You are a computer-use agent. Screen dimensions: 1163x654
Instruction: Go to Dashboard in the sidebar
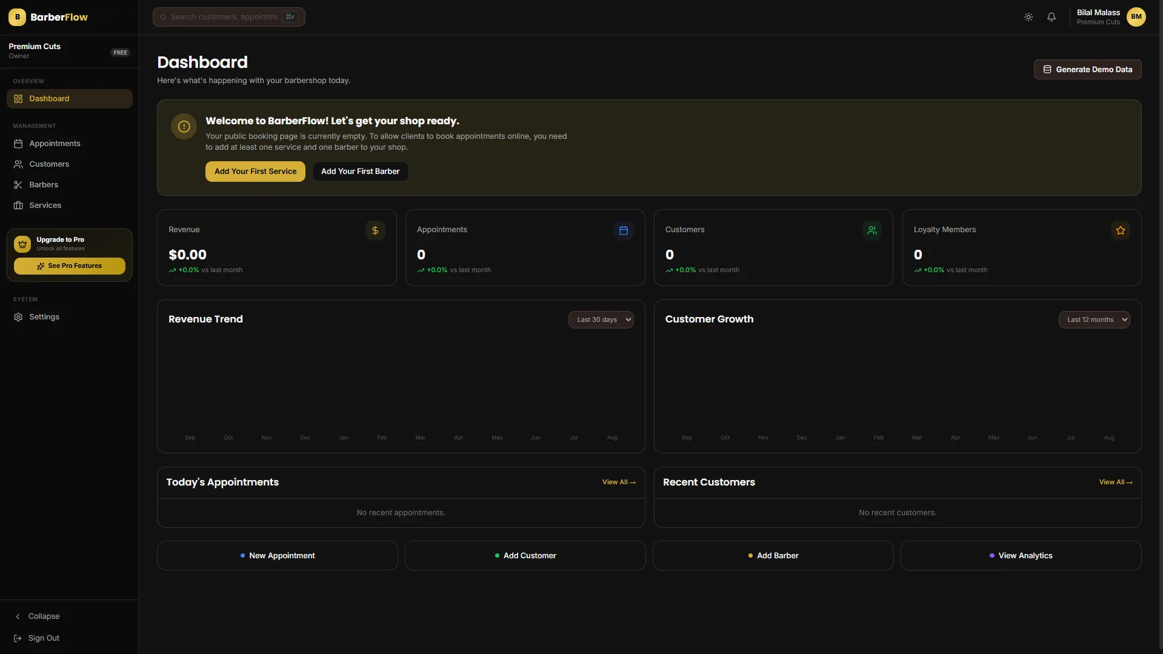pyautogui.click(x=69, y=99)
